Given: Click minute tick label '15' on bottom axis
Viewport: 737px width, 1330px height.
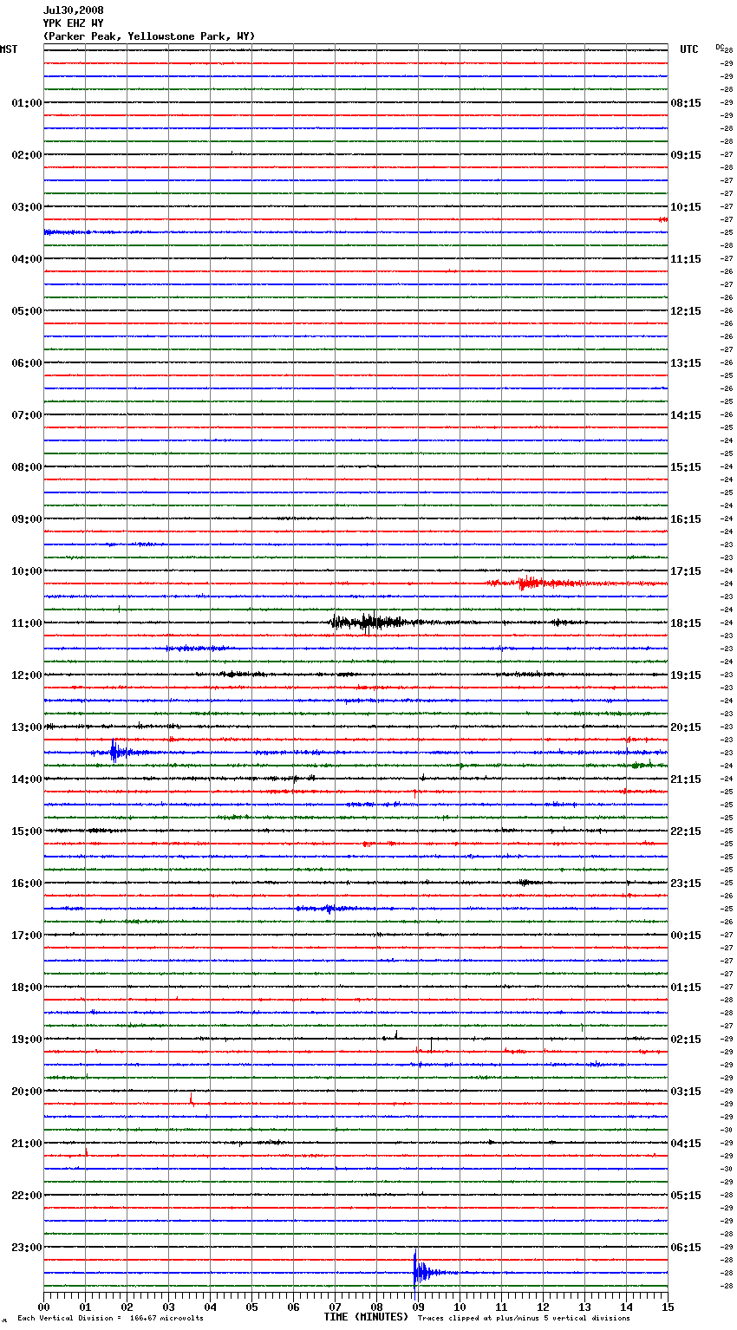Looking at the screenshot, I should click(x=668, y=1307).
